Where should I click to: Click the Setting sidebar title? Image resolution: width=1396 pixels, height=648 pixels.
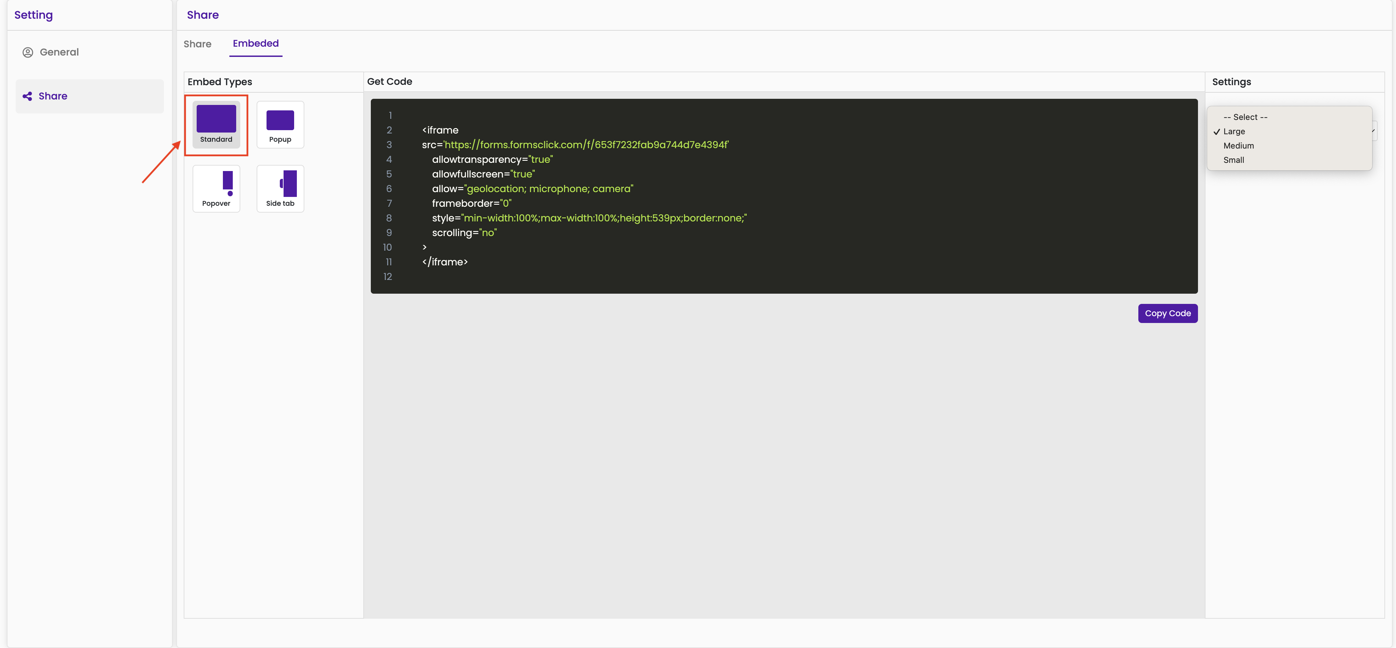pos(34,15)
